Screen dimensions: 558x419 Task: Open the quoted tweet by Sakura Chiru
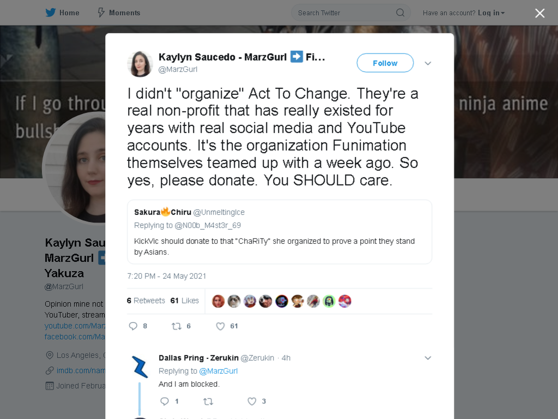280,232
